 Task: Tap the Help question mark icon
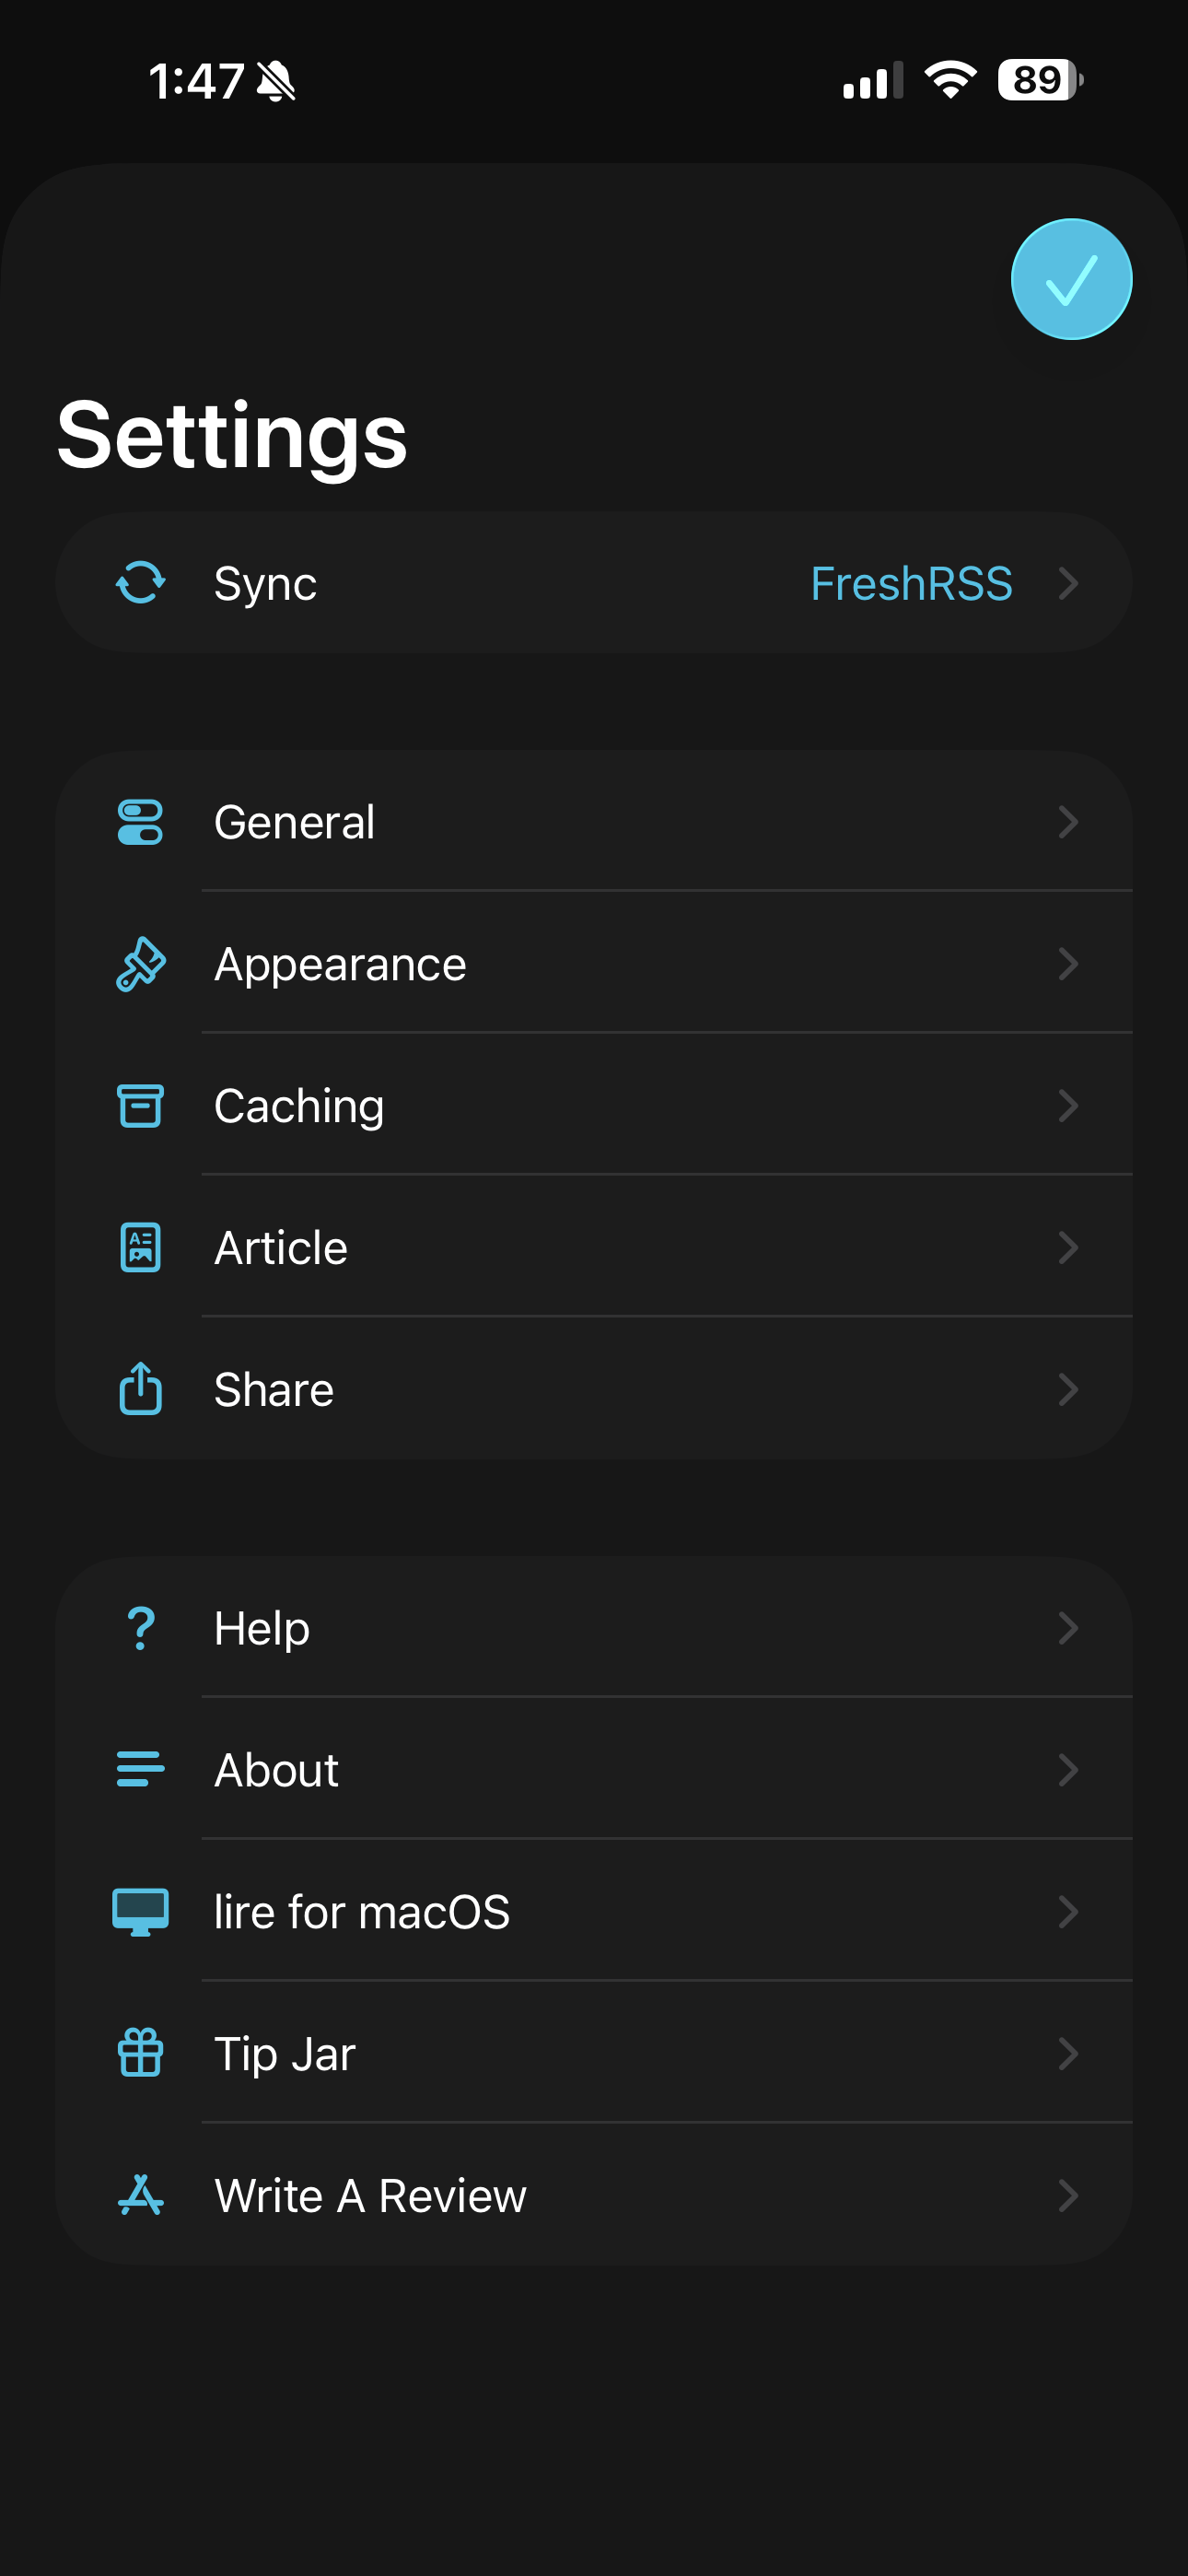140,1628
